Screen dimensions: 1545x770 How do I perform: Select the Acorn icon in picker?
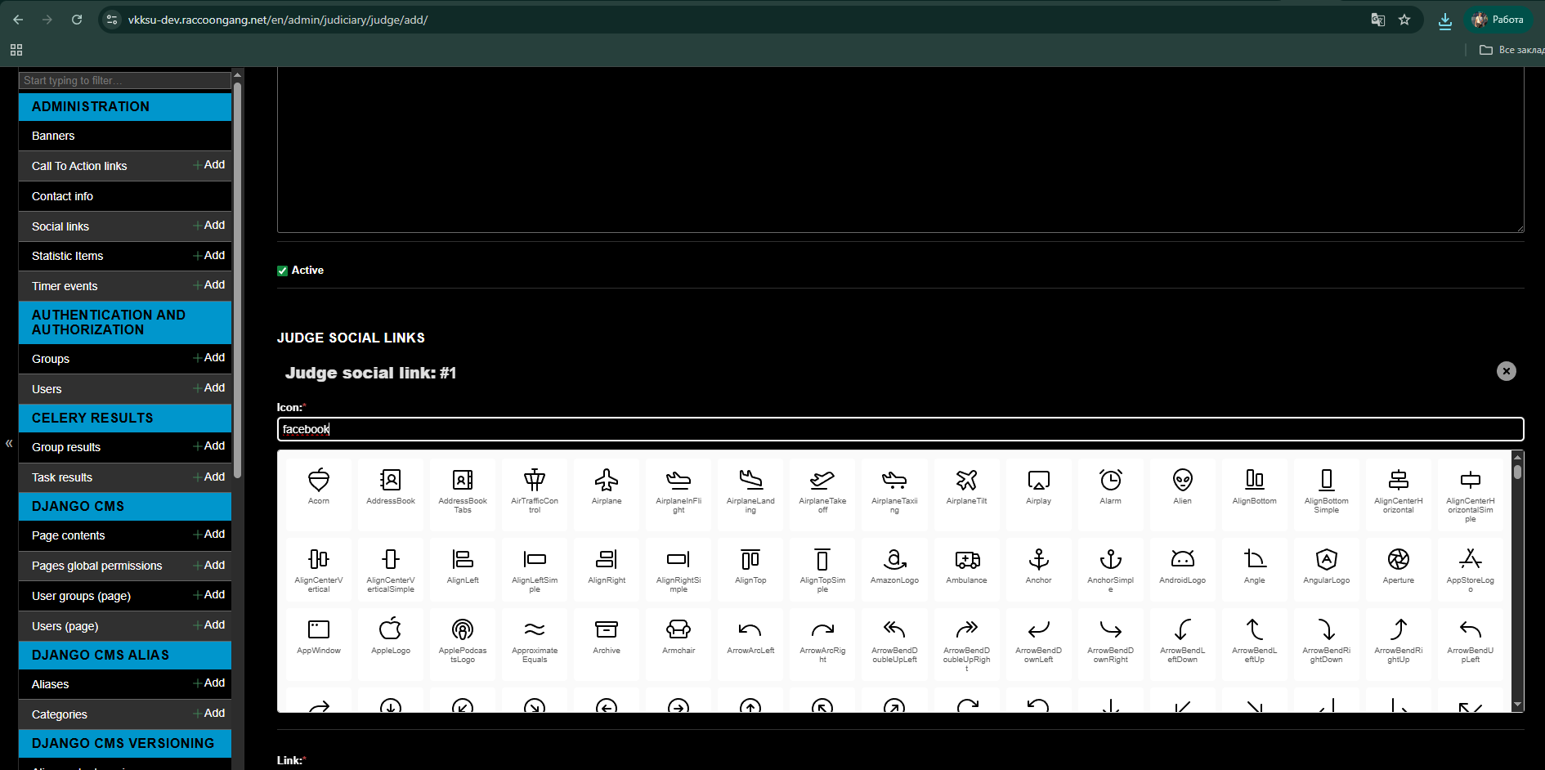tap(319, 486)
